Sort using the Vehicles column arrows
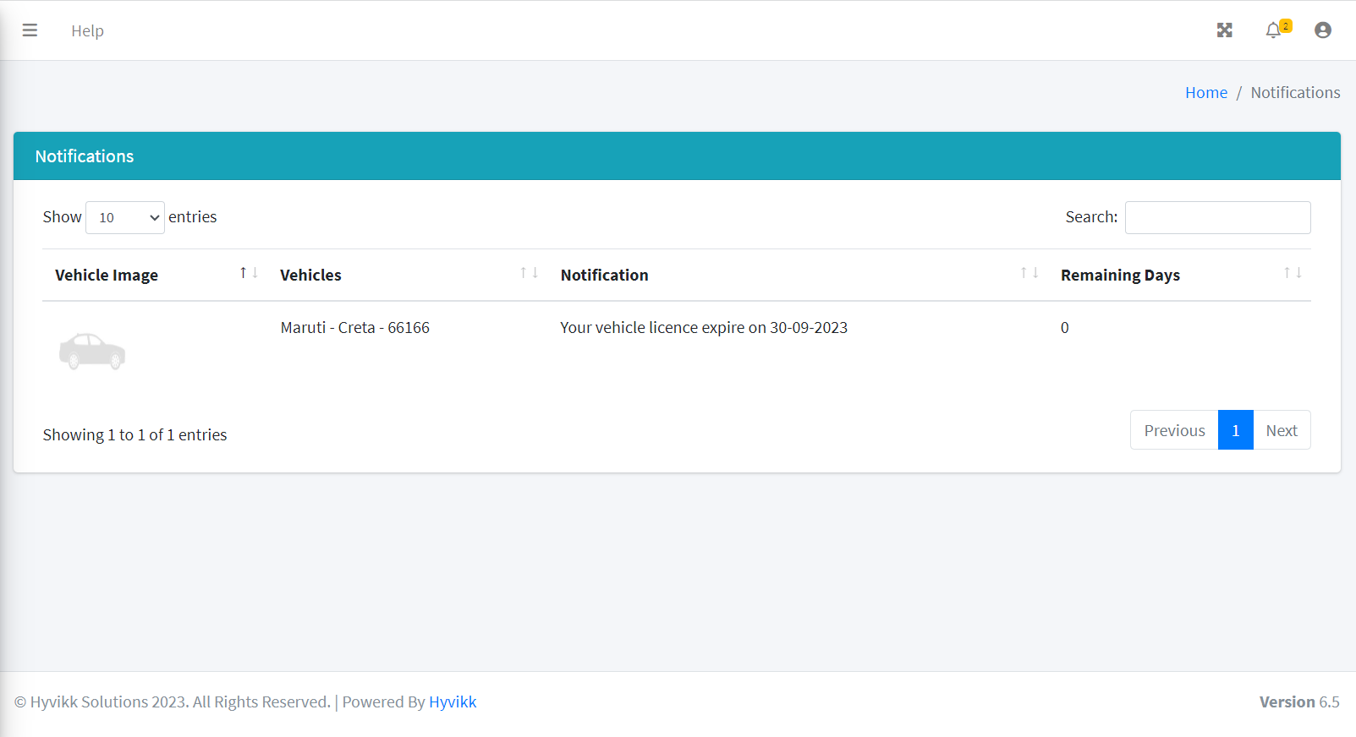 tap(530, 273)
